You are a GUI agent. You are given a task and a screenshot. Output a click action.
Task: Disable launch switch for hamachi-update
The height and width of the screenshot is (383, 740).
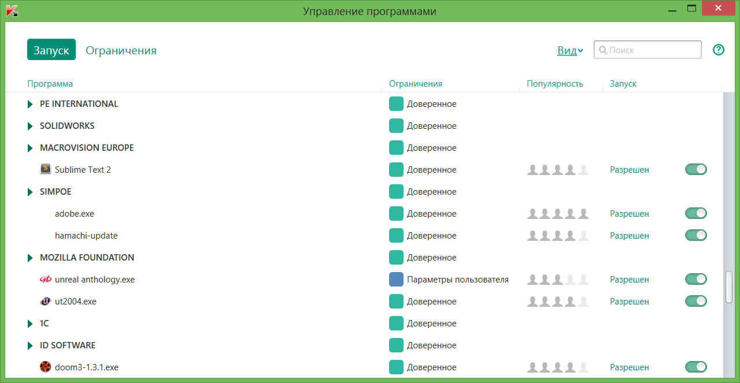coord(696,235)
